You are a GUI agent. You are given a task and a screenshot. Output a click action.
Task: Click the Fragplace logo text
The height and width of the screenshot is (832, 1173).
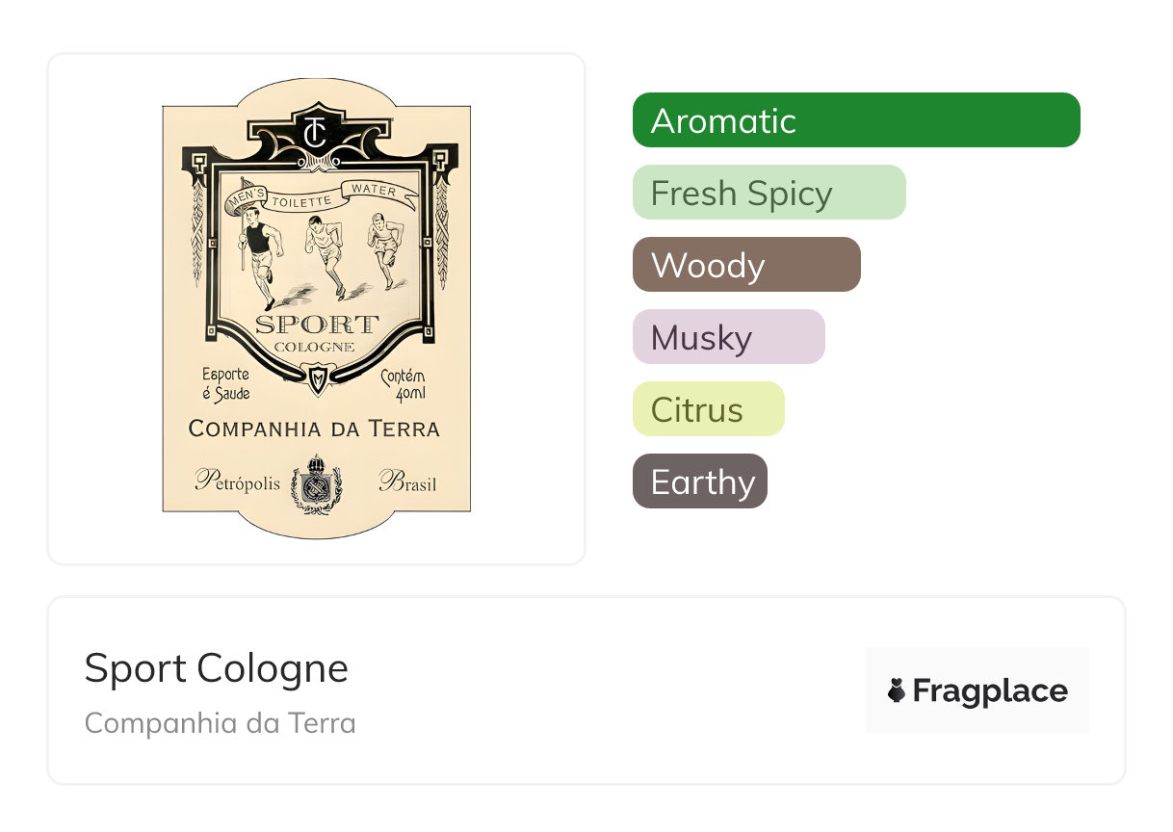tap(989, 691)
